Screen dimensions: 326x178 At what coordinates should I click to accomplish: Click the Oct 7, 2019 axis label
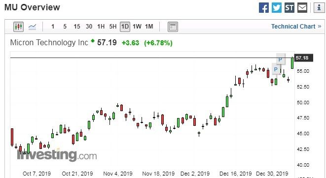(x=36, y=174)
